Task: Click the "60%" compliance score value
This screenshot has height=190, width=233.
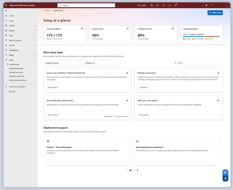Action: 141,35
